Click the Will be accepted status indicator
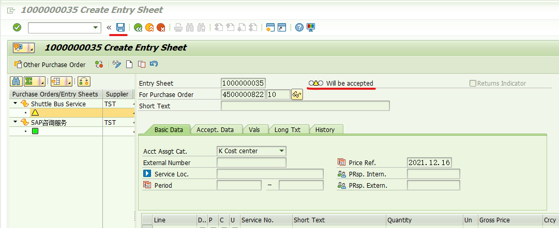Viewport: 559px width, 228px height. point(341,83)
